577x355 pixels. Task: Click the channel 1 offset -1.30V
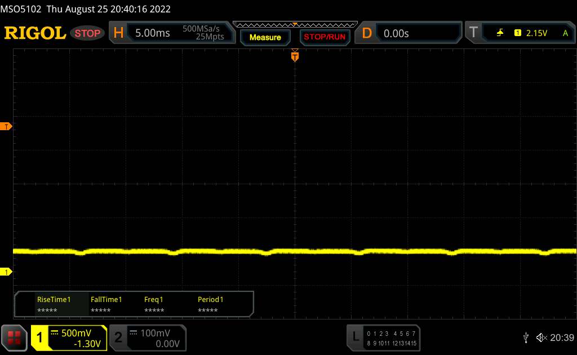coord(87,344)
